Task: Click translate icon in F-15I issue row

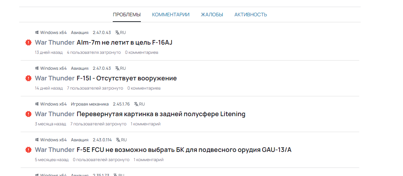Action: pyautogui.click(x=117, y=68)
